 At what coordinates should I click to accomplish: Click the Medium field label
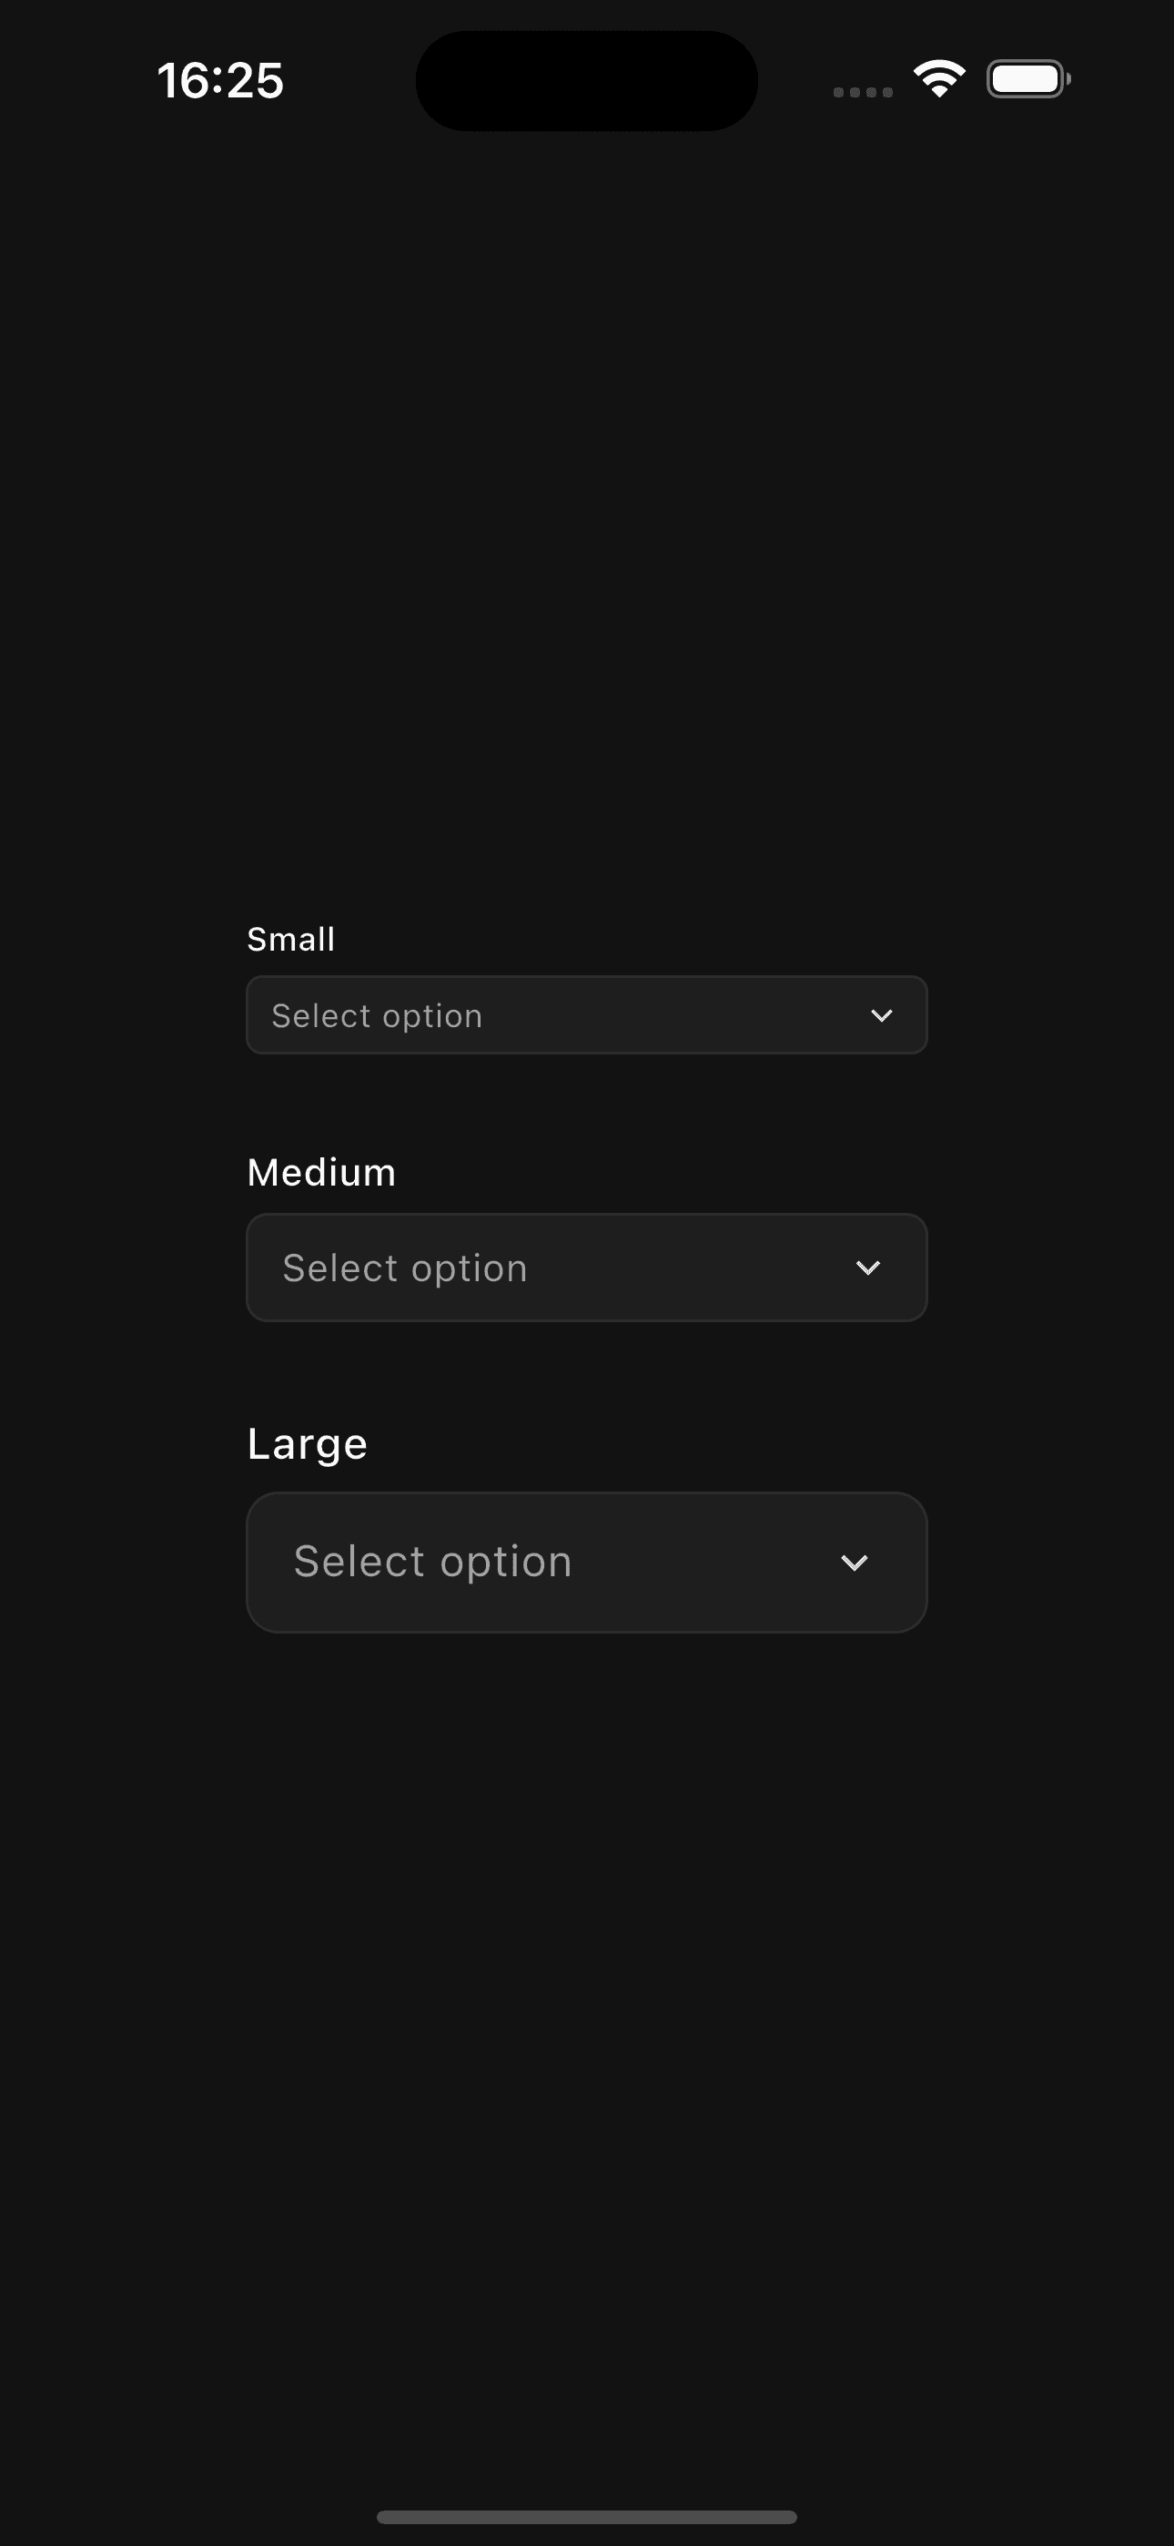point(321,1171)
